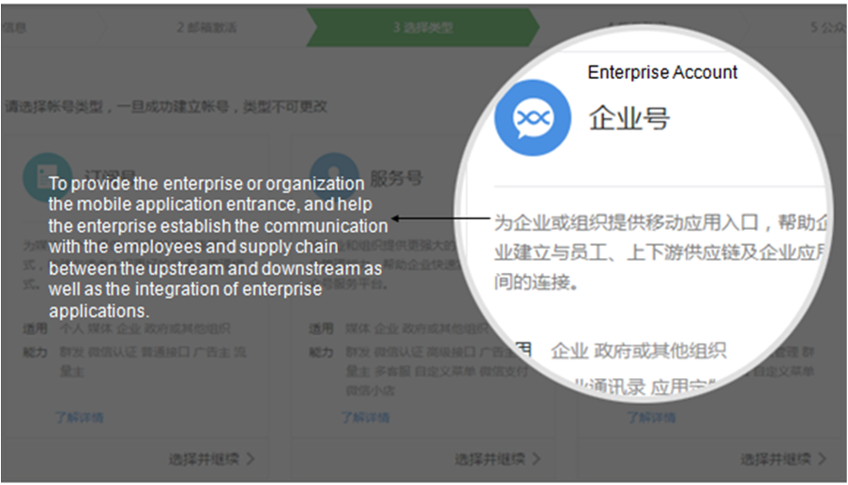Screen dimensions: 848x485
Task: Click the Enterprise Account English label
Action: coord(662,72)
